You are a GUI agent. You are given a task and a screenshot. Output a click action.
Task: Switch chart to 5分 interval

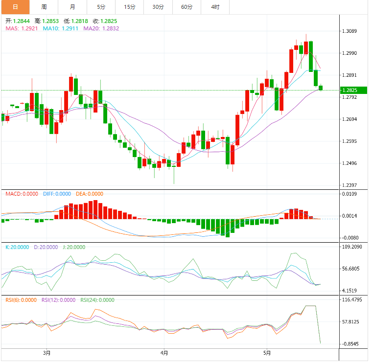101,7
